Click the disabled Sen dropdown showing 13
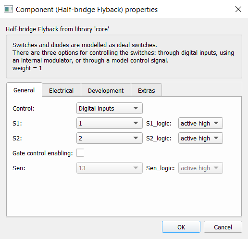 pyautogui.click(x=110, y=168)
